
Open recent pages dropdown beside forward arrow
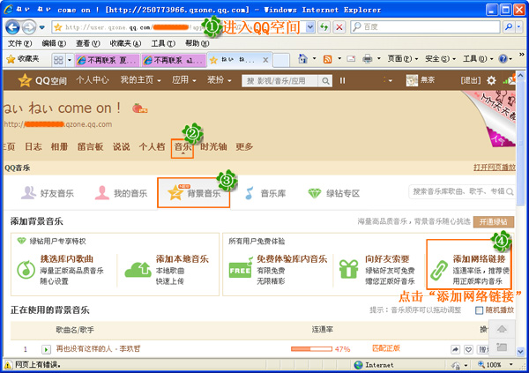[x=42, y=27]
